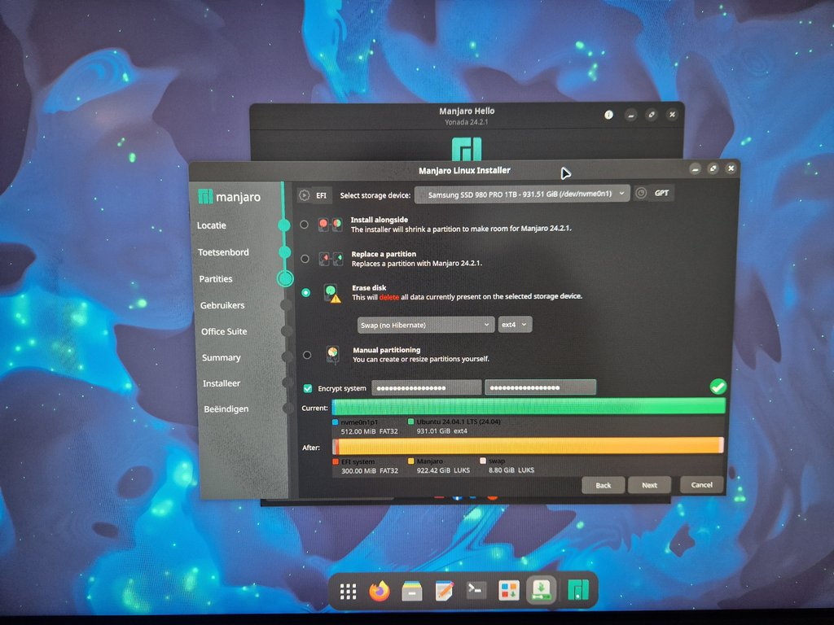Viewport: 834px width, 625px height.
Task: Choose the Manual partitioning radio option
Action: [x=306, y=355]
